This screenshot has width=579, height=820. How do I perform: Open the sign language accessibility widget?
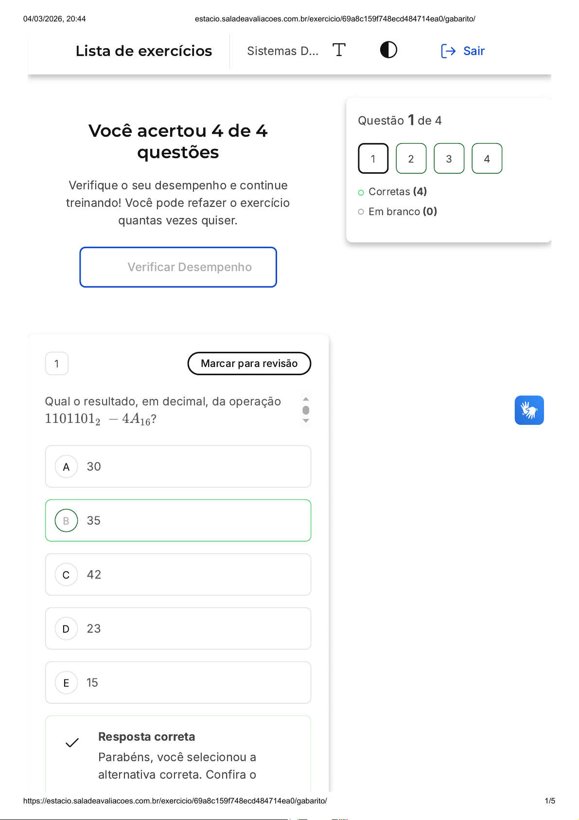point(529,410)
